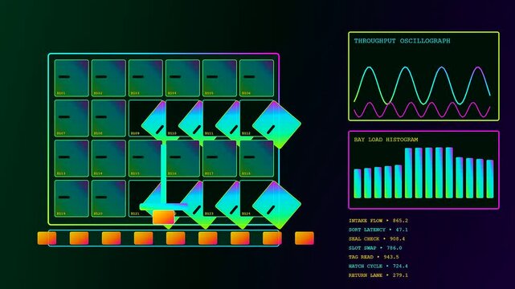515x289 pixels.
Task: Select the closed bay locker ending in 14
Action: point(108,158)
